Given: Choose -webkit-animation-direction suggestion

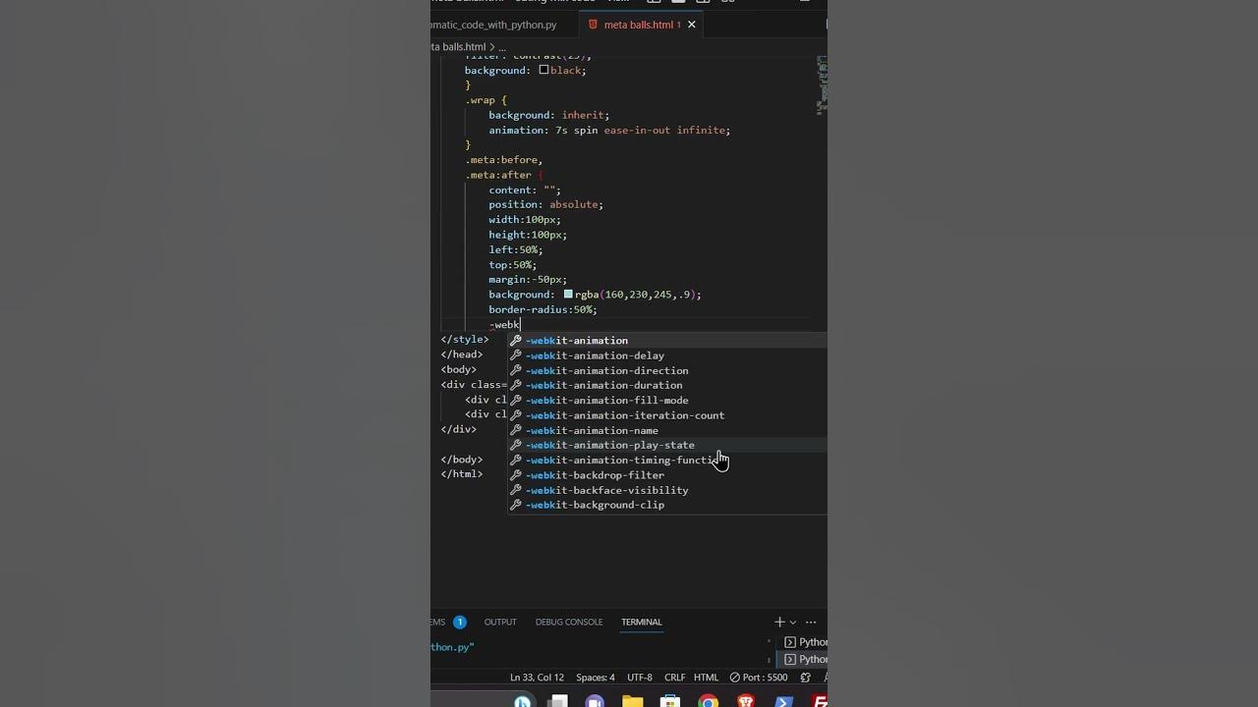Looking at the screenshot, I should (667, 370).
